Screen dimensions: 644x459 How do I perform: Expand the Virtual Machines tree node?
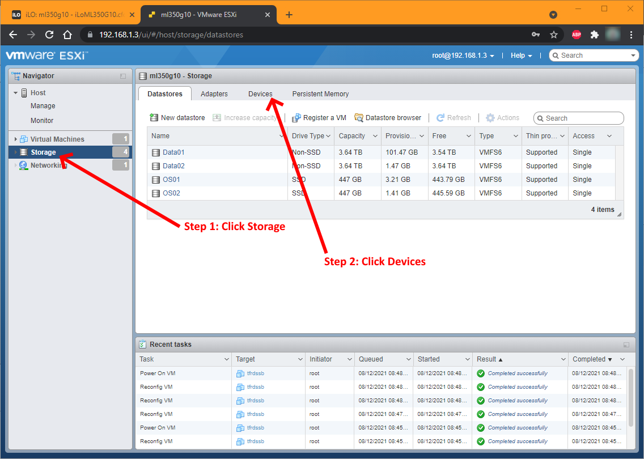(16, 139)
